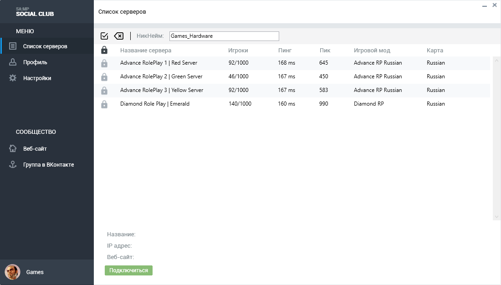This screenshot has width=501, height=285.
Task: Open the Профиль menu item
Action: (x=47, y=62)
